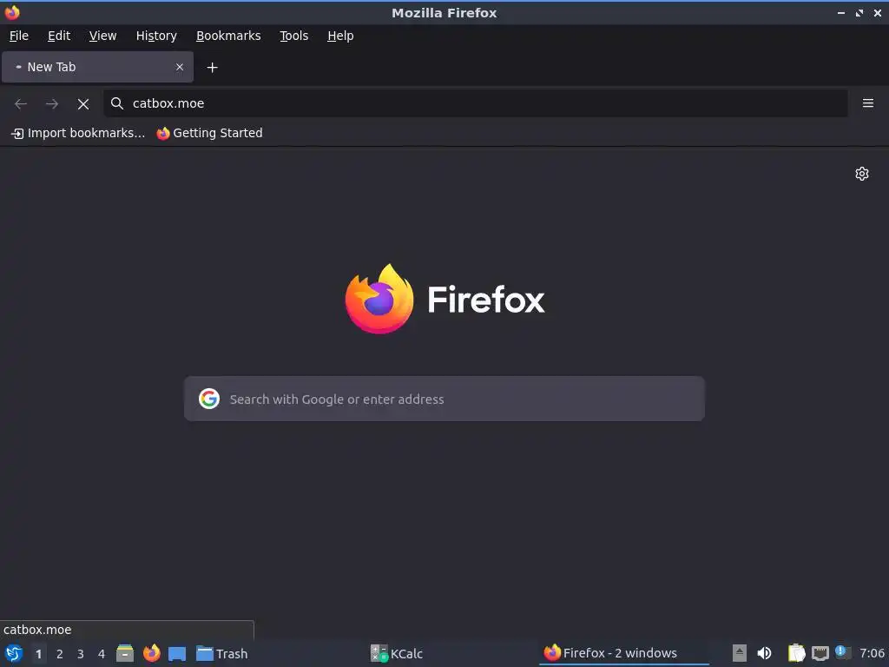Maximize the Mozilla Firefox window
This screenshot has height=667, width=889.
859,12
